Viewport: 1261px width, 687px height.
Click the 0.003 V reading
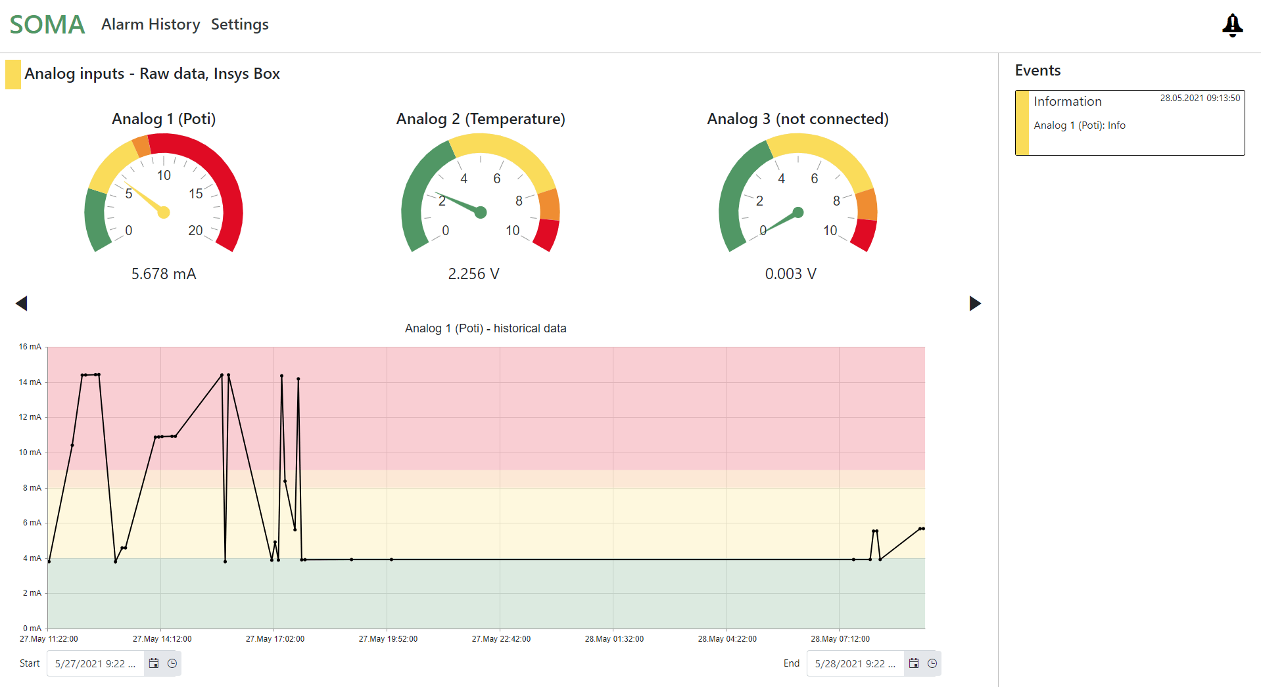point(791,274)
